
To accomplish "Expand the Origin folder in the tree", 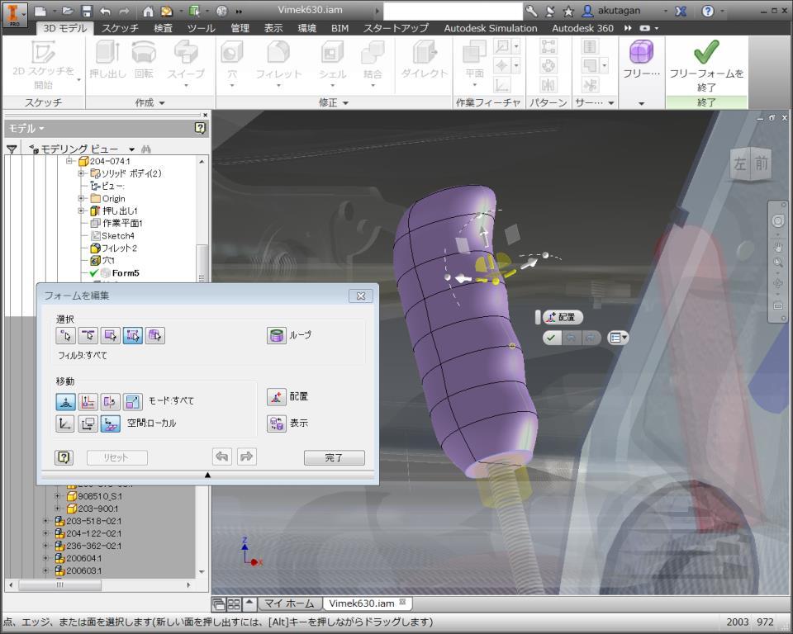I will coord(81,199).
